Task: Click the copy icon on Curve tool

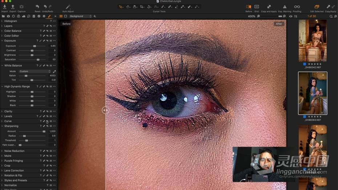Action: tap(44, 121)
